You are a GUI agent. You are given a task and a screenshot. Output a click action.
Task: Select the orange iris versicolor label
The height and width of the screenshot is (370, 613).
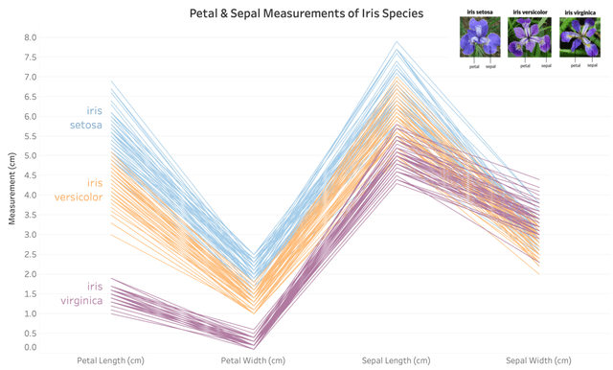(79, 190)
